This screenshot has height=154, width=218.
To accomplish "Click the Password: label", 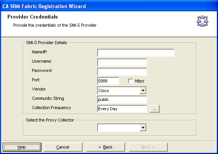I will (x=42, y=70).
